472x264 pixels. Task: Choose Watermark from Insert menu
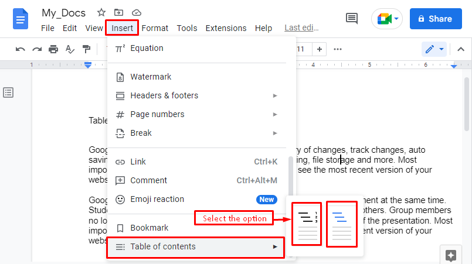pos(197,77)
